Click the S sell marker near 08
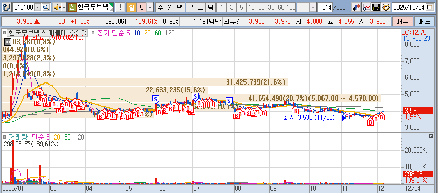 (229, 101)
